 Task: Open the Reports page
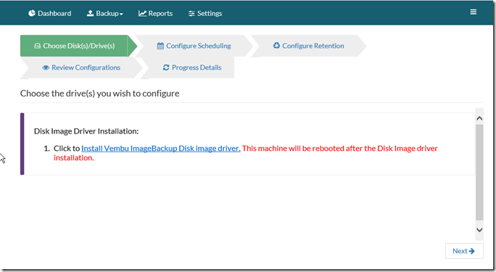(x=155, y=13)
